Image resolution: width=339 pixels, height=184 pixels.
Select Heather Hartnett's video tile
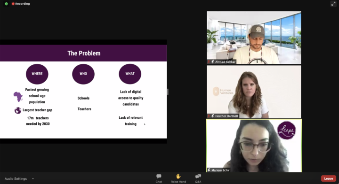point(254,92)
